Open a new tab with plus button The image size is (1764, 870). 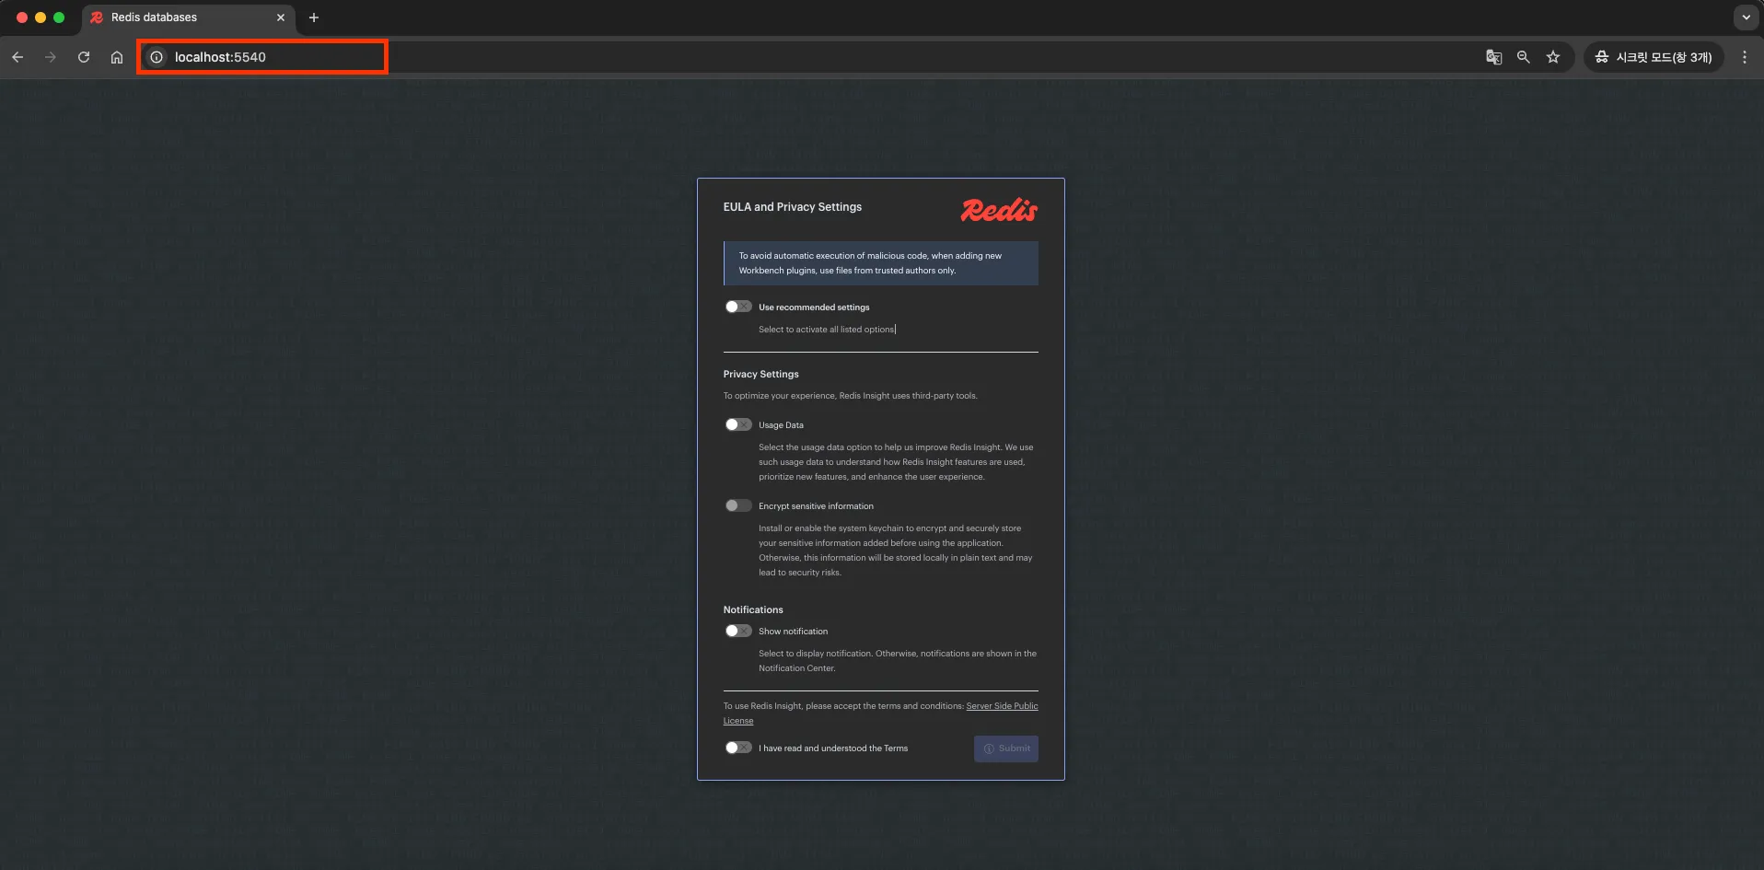[x=314, y=17]
